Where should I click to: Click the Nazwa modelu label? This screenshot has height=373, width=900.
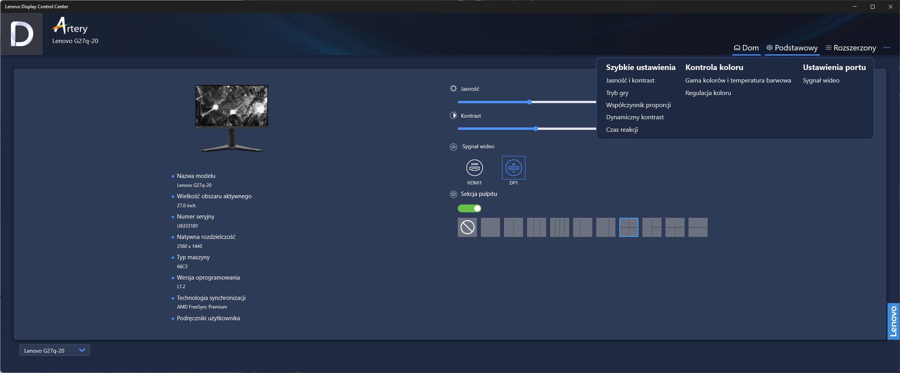[x=196, y=176]
